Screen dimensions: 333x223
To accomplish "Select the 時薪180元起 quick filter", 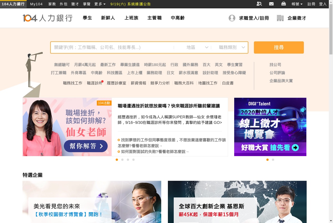I will [155, 65].
